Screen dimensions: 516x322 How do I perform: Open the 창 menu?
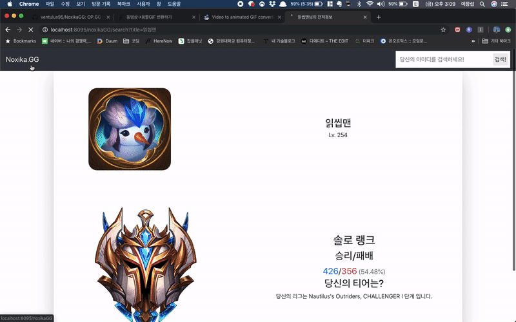tap(159, 4)
